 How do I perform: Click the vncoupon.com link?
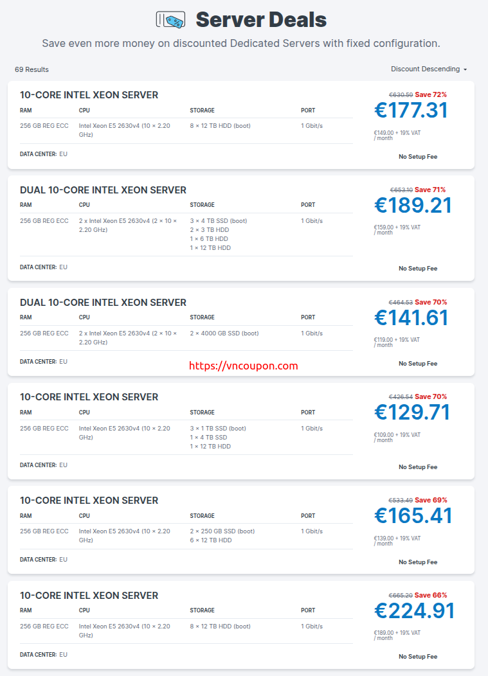243,366
